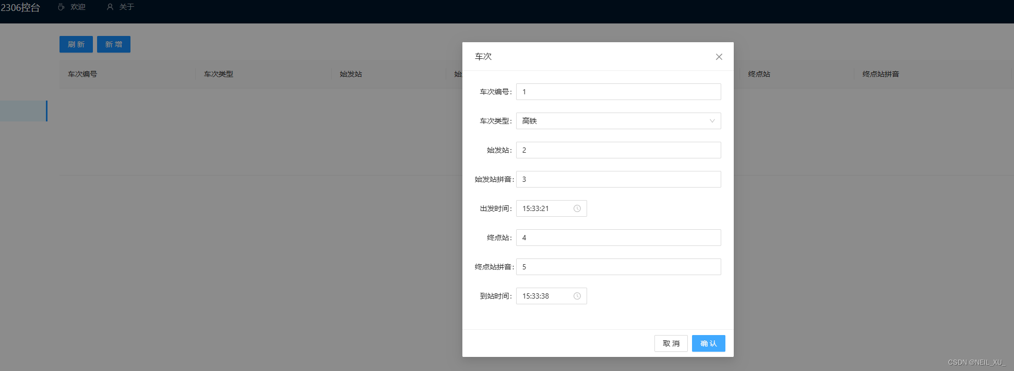Click the 确认 button
Image resolution: width=1014 pixels, height=371 pixels.
click(x=708, y=343)
